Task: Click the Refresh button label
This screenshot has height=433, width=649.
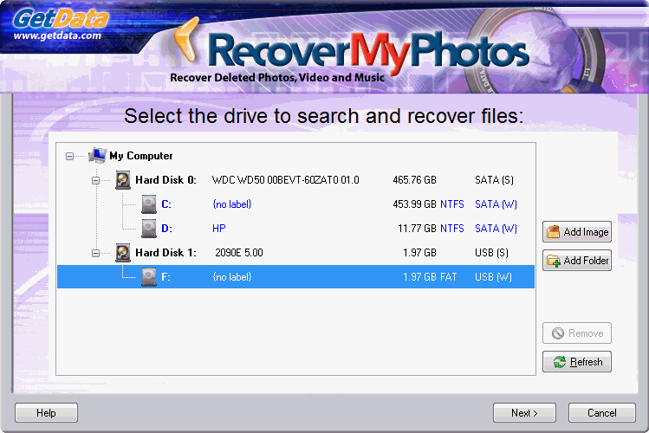Action: tap(586, 362)
